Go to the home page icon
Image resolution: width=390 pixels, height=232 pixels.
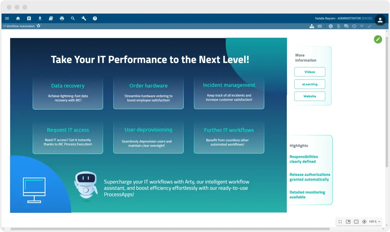pos(18,18)
